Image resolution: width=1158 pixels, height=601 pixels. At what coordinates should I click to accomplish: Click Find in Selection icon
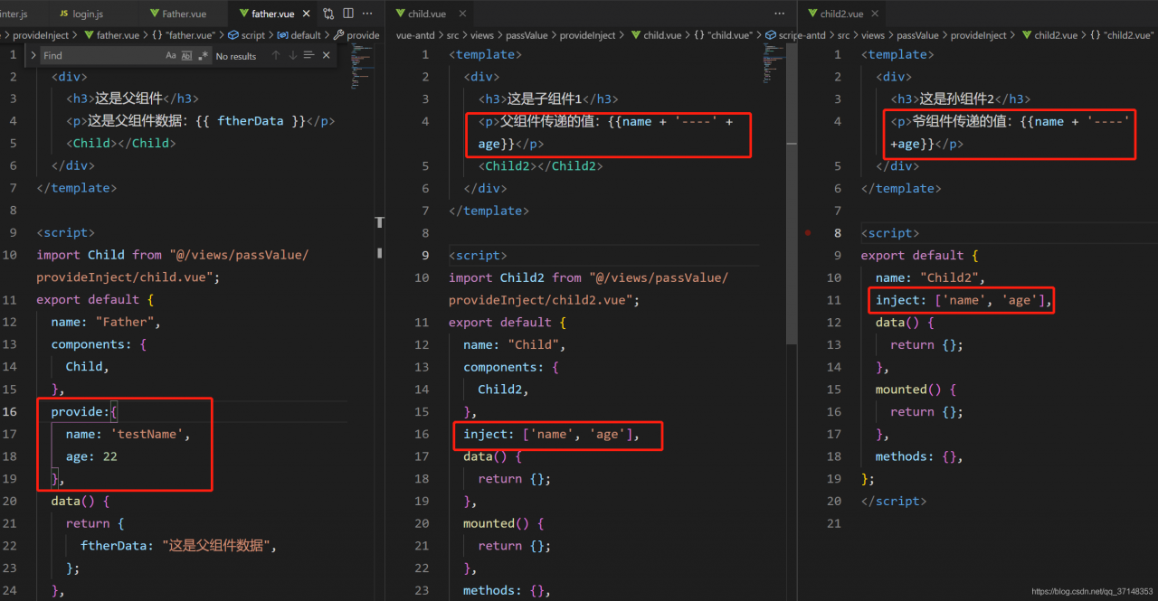pos(308,56)
